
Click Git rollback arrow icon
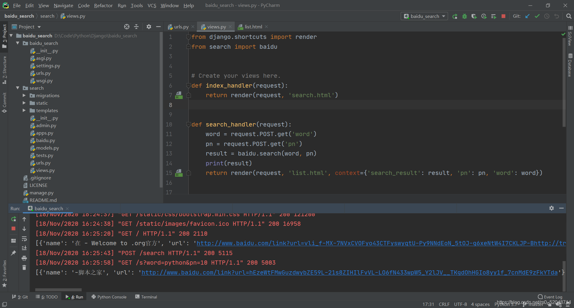(x=557, y=16)
